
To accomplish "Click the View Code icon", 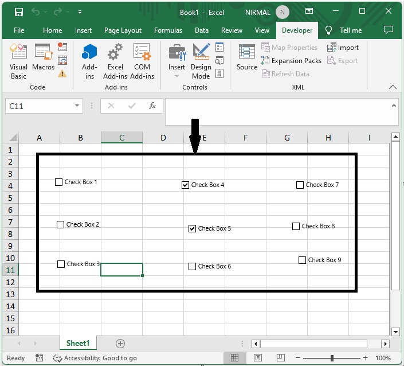I will pyautogui.click(x=219, y=60).
